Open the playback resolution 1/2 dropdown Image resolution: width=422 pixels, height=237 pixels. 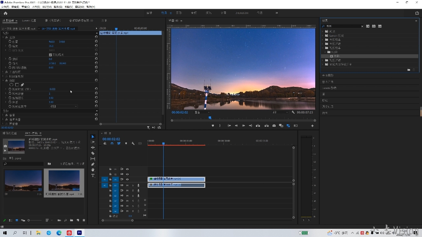tap(280, 112)
